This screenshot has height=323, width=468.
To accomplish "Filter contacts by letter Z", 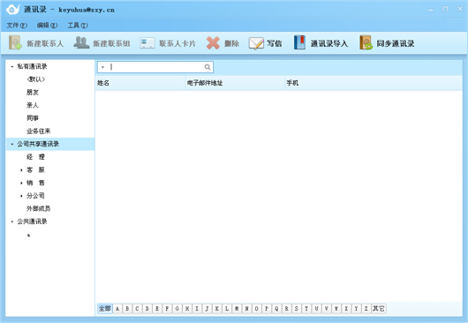I will pyautogui.click(x=366, y=308).
